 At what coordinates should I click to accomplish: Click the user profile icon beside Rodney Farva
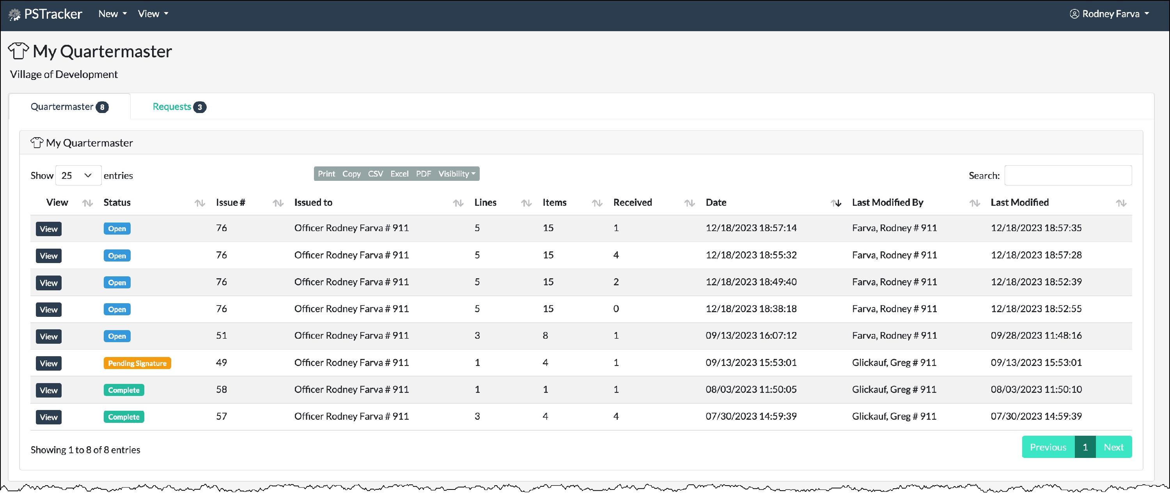pyautogui.click(x=1074, y=14)
